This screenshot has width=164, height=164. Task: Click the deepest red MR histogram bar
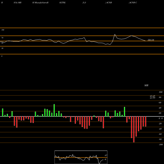134,129
